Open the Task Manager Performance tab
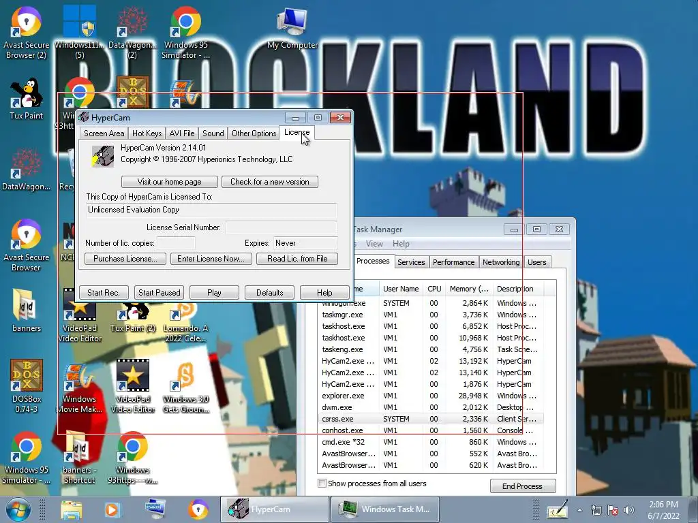698x523 pixels. click(453, 262)
